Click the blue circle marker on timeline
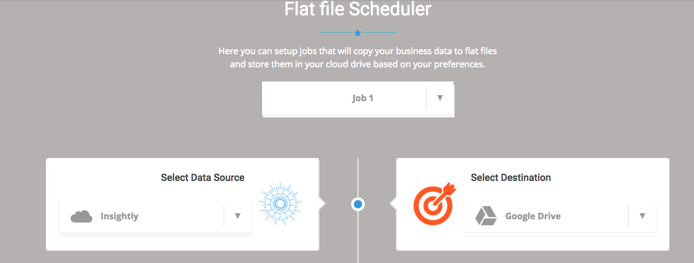Viewport: 694px width, 263px height. [x=358, y=204]
